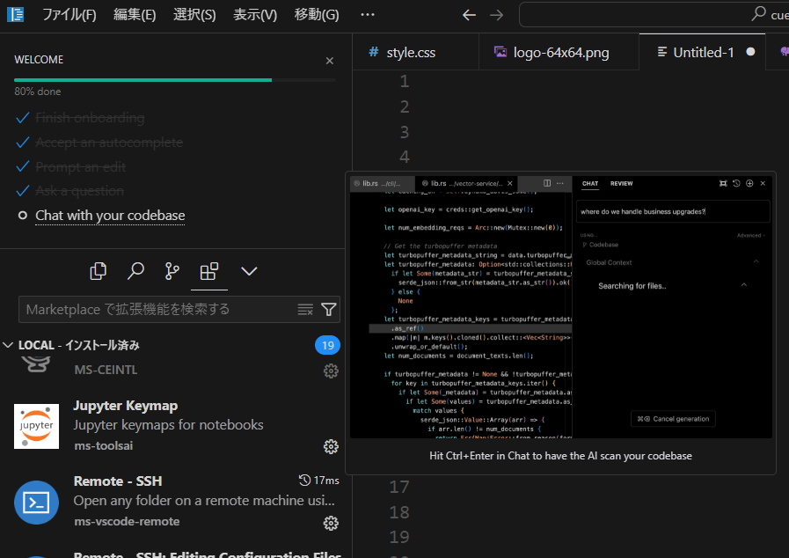789x558 pixels.
Task: Open the Explorer files icon
Action: (99, 271)
